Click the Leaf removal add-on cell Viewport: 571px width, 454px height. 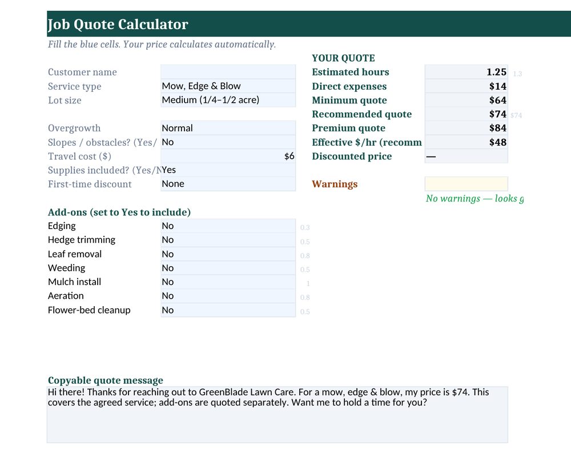pyautogui.click(x=228, y=254)
